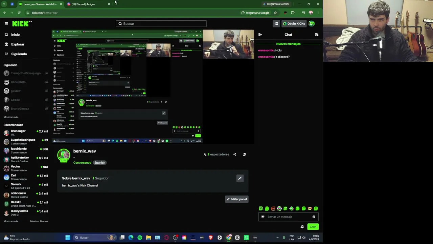Open the Kick hamburger sidebar menu
This screenshot has height=244, width=433.
point(6,24)
